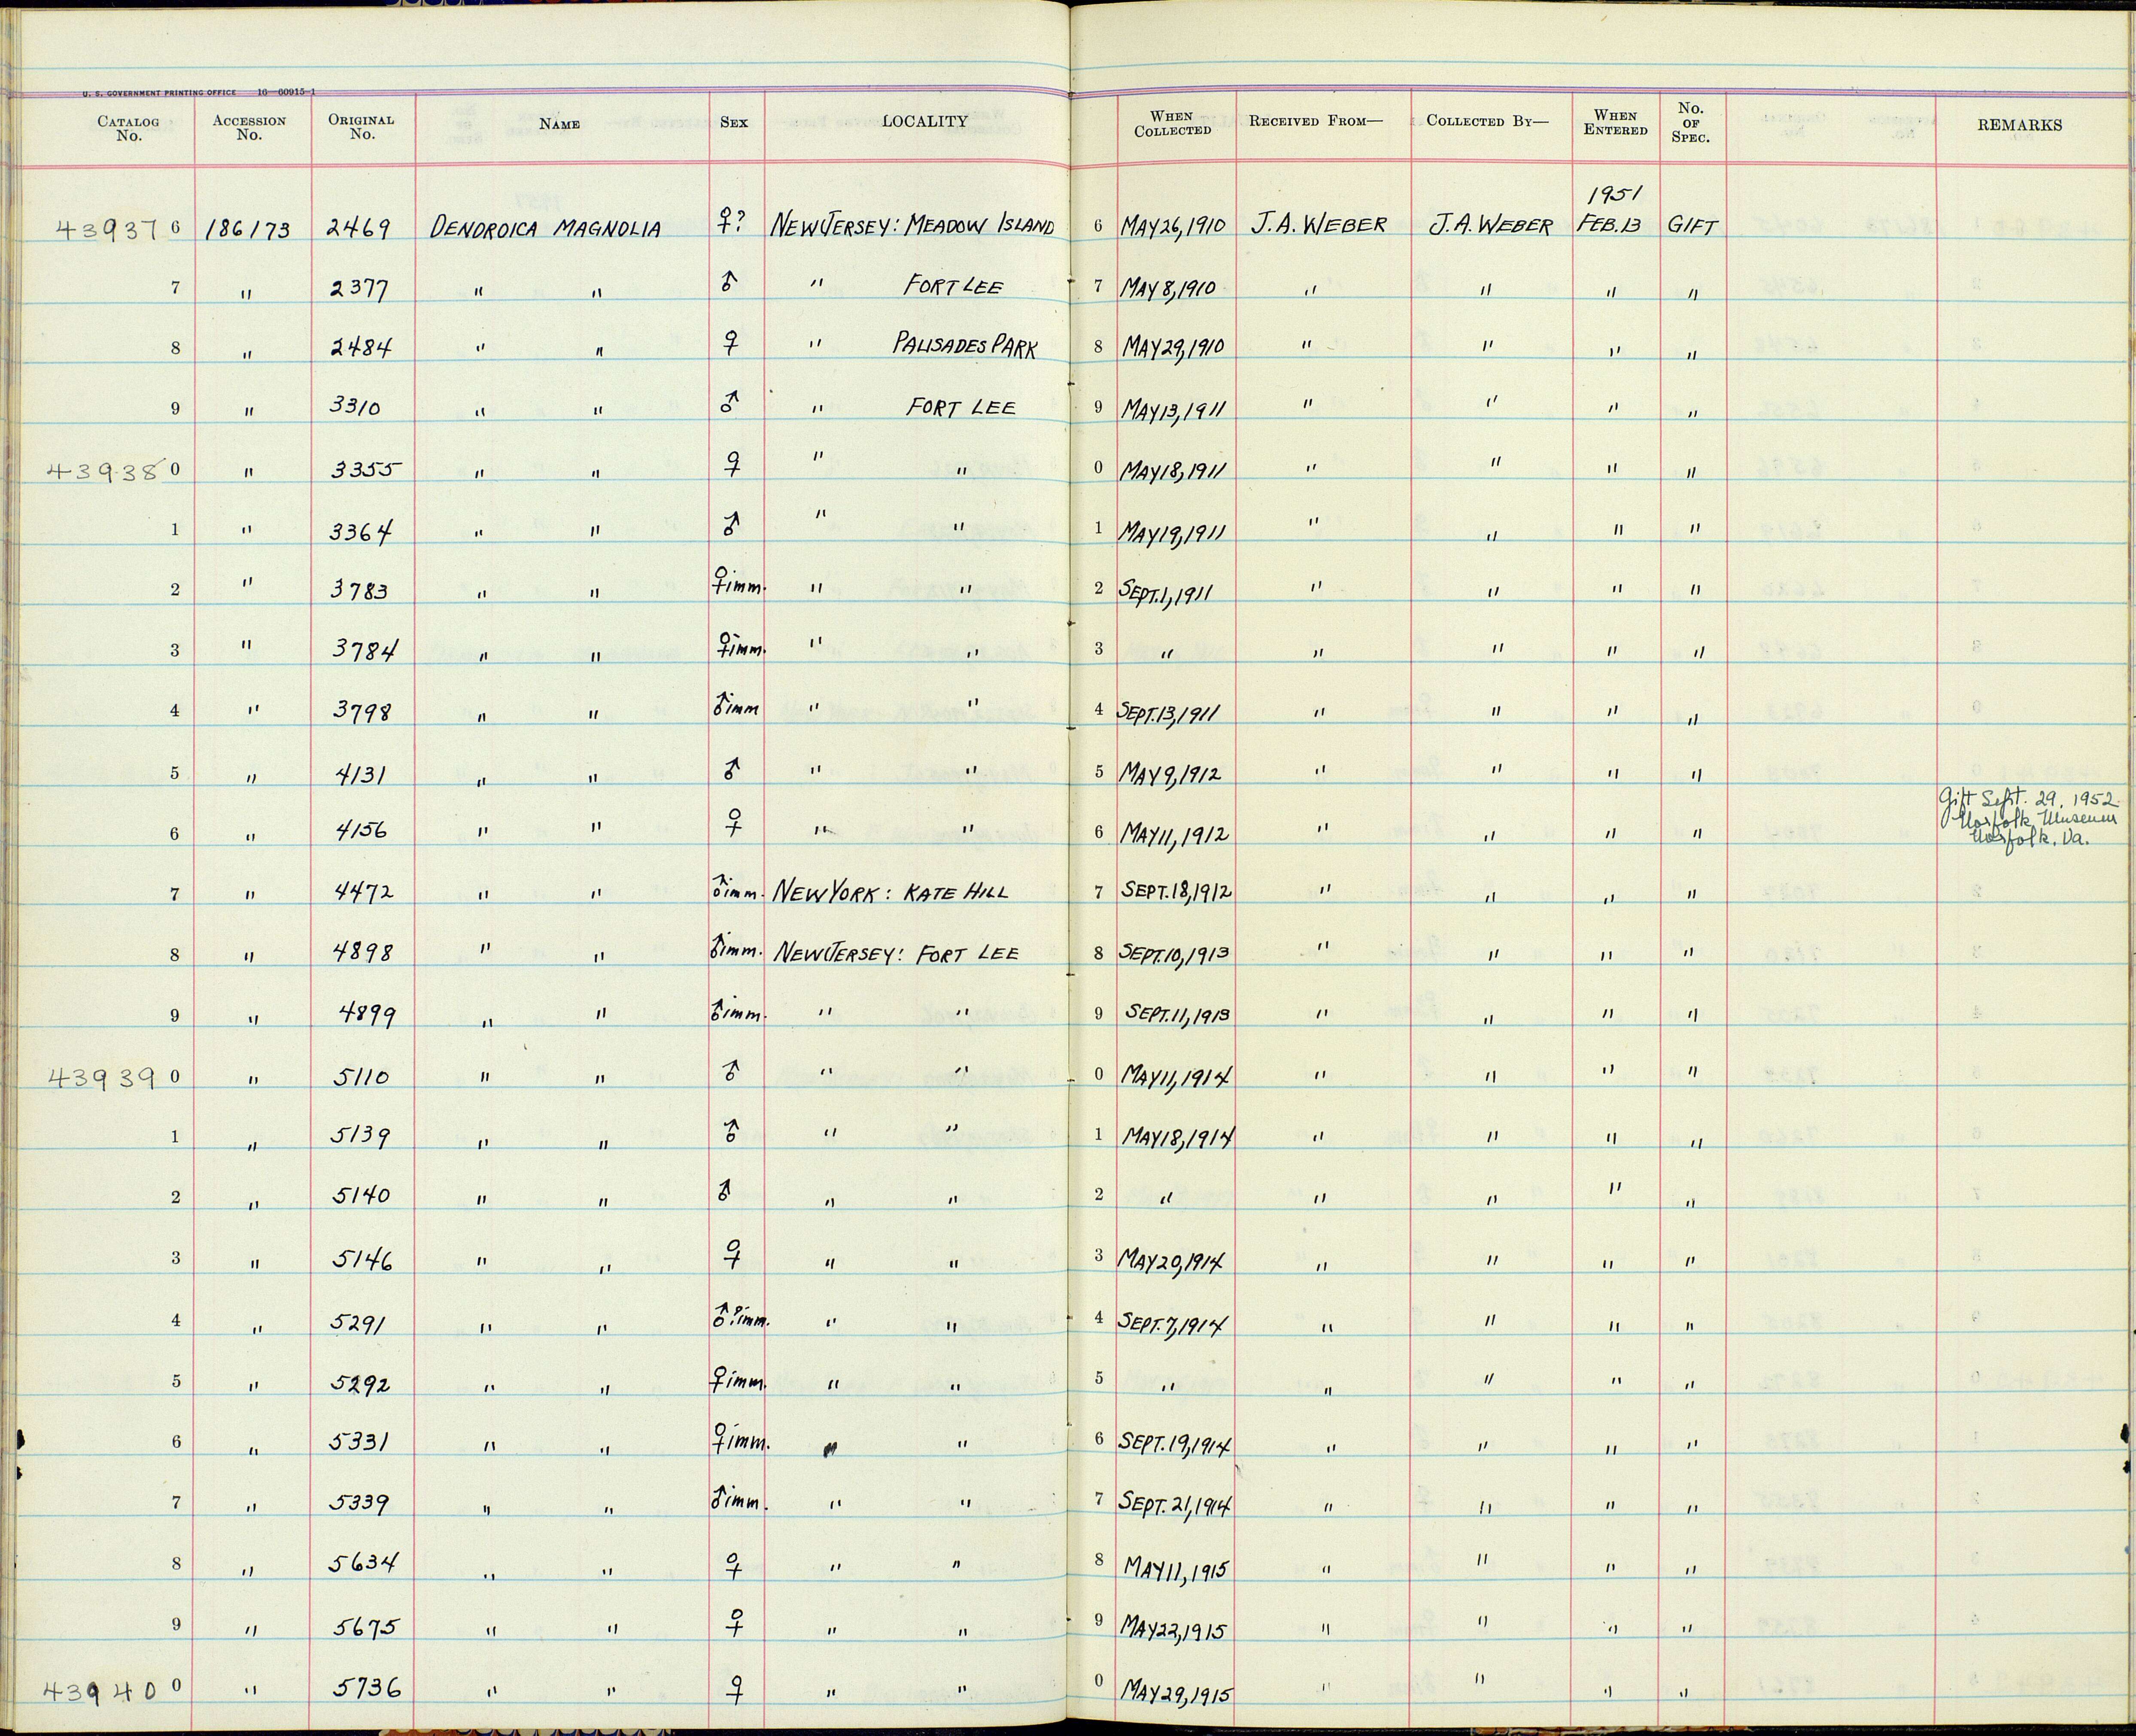Click locality 'New Jersey: Fort Lee'

(x=896, y=953)
